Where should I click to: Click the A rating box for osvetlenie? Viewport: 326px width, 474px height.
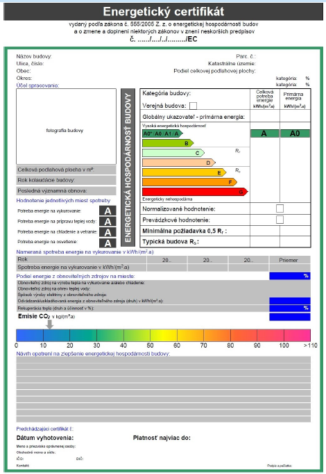click(108, 243)
